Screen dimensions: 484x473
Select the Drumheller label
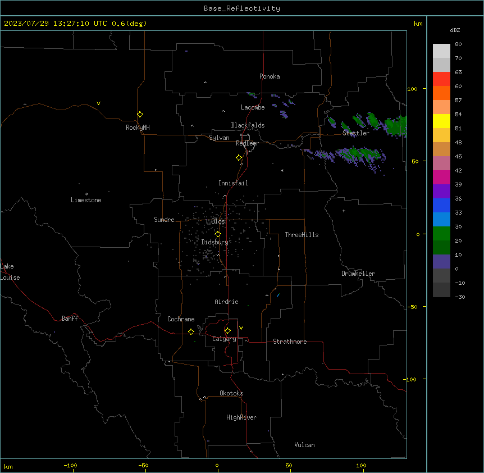(x=358, y=274)
